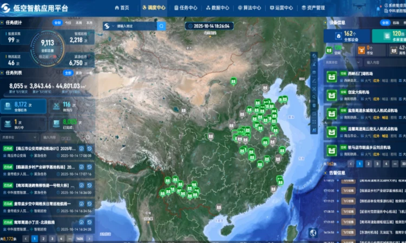Viewport: 406px width, 243px height.
Task: Open the 首页 home tab
Action: pos(122,8)
